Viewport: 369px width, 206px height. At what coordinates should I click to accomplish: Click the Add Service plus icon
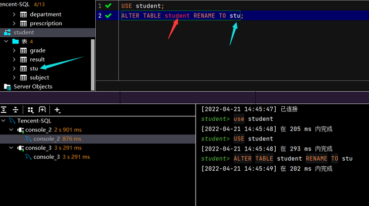click(57, 110)
